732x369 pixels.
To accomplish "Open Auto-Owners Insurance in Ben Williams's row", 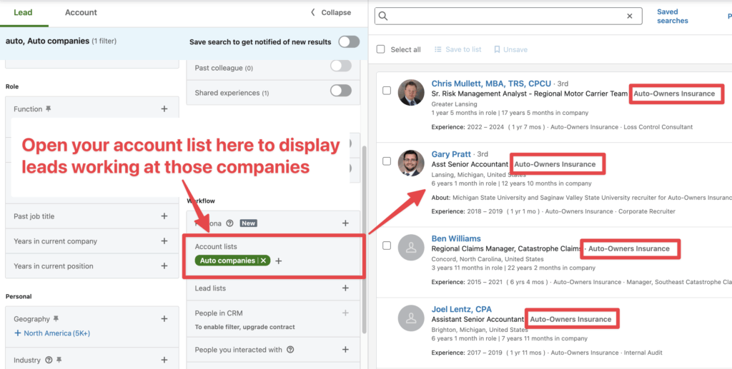I will click(629, 249).
